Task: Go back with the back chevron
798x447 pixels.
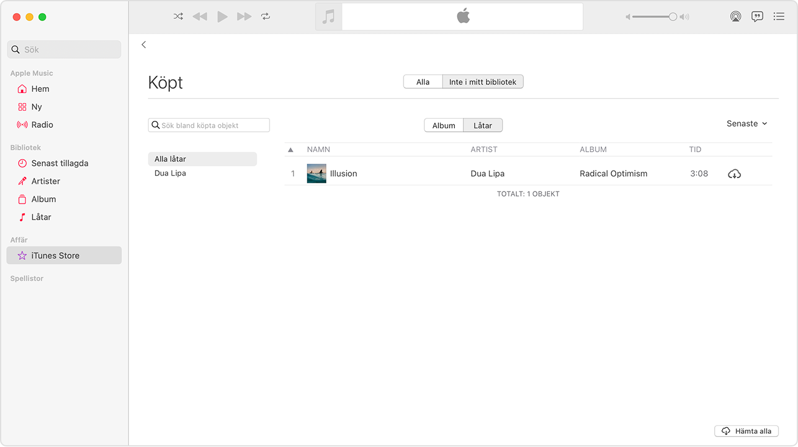Action: click(x=144, y=44)
